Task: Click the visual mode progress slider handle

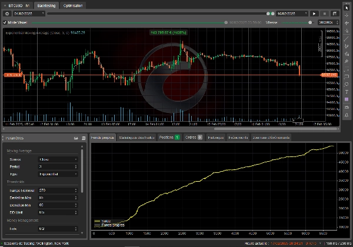Action: (226, 22)
